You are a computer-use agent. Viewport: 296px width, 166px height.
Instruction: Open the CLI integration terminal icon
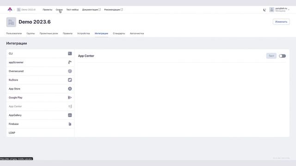[70, 53]
